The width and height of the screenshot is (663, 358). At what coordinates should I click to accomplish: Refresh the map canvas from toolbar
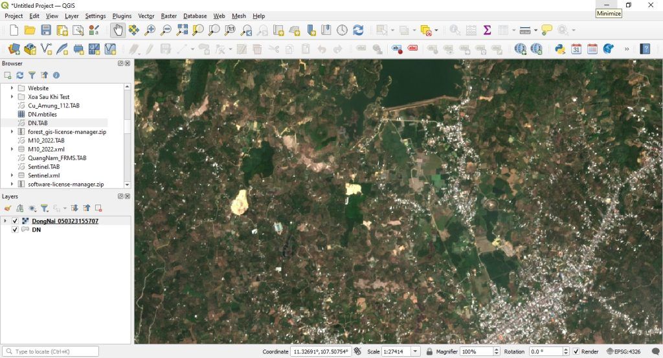357,30
